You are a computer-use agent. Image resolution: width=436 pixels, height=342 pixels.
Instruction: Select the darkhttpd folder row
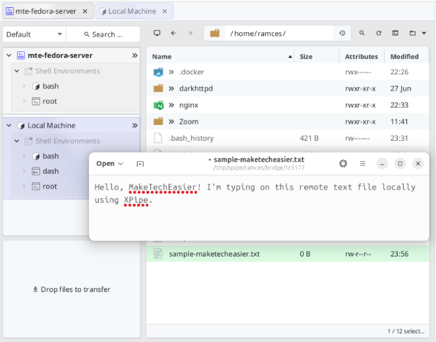tap(288, 89)
